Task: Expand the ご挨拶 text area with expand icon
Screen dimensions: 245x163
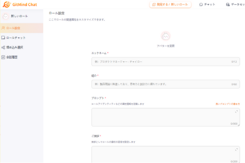Action: click(x=236, y=149)
